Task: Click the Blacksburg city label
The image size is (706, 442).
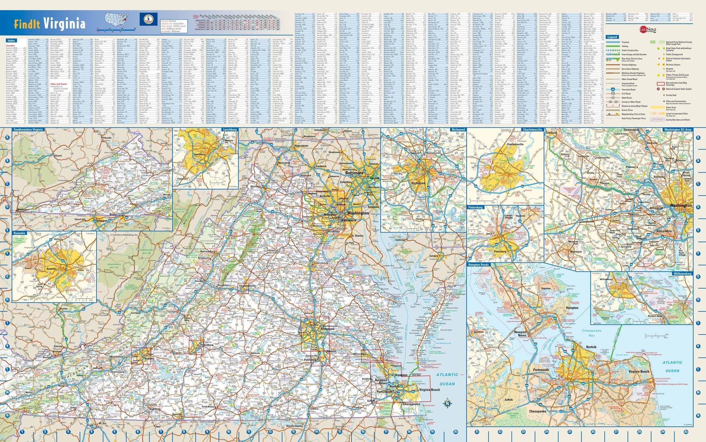Action: click(117, 356)
